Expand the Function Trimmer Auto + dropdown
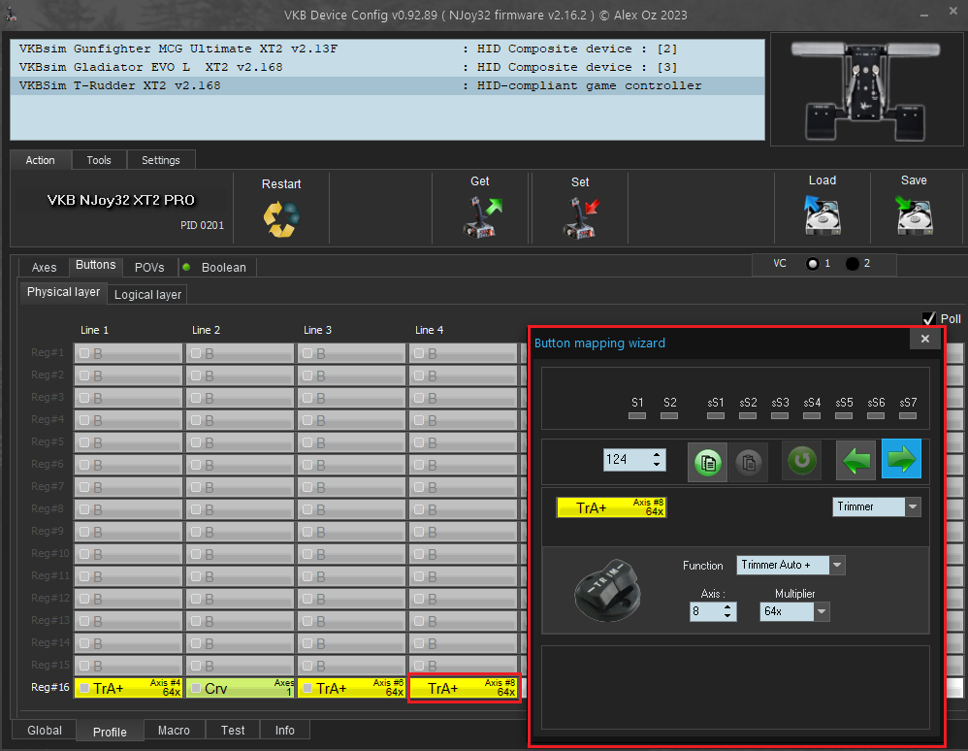The width and height of the screenshot is (968, 751). click(x=837, y=565)
